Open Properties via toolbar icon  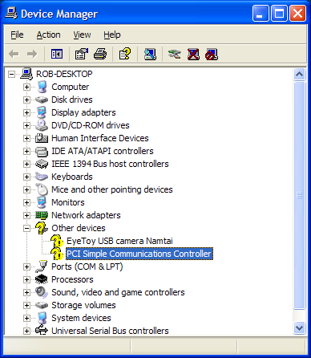point(82,55)
